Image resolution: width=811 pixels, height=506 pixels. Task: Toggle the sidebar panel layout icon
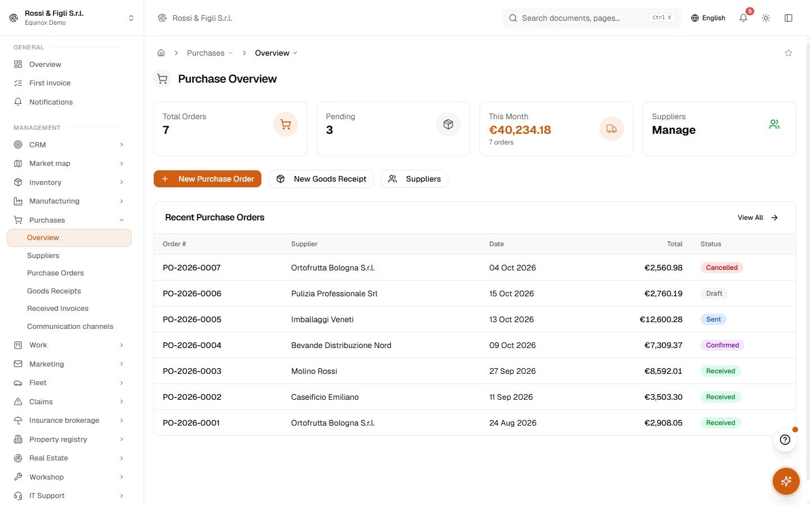pos(788,18)
